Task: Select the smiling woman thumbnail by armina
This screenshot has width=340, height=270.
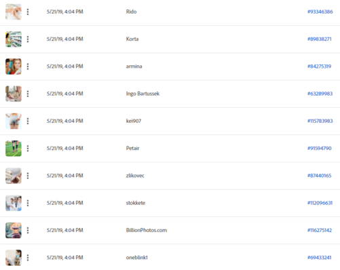Action: pos(14,66)
